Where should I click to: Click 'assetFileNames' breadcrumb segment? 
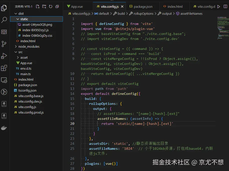[189, 13]
